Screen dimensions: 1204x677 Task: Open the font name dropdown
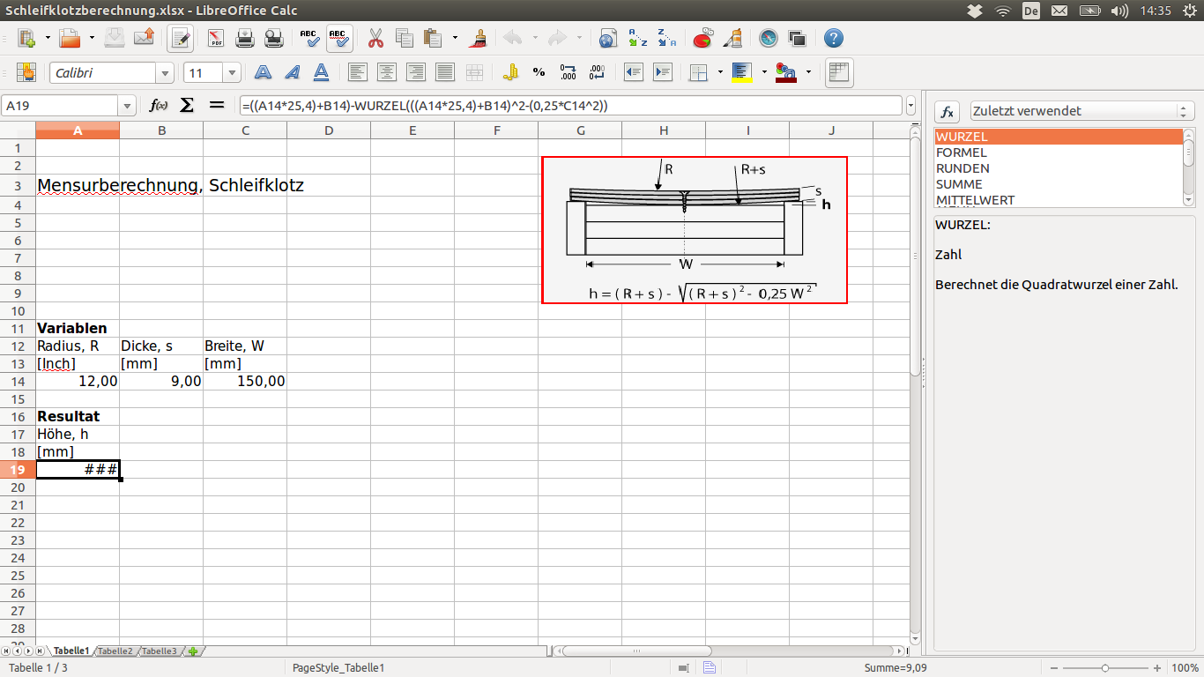pos(165,73)
